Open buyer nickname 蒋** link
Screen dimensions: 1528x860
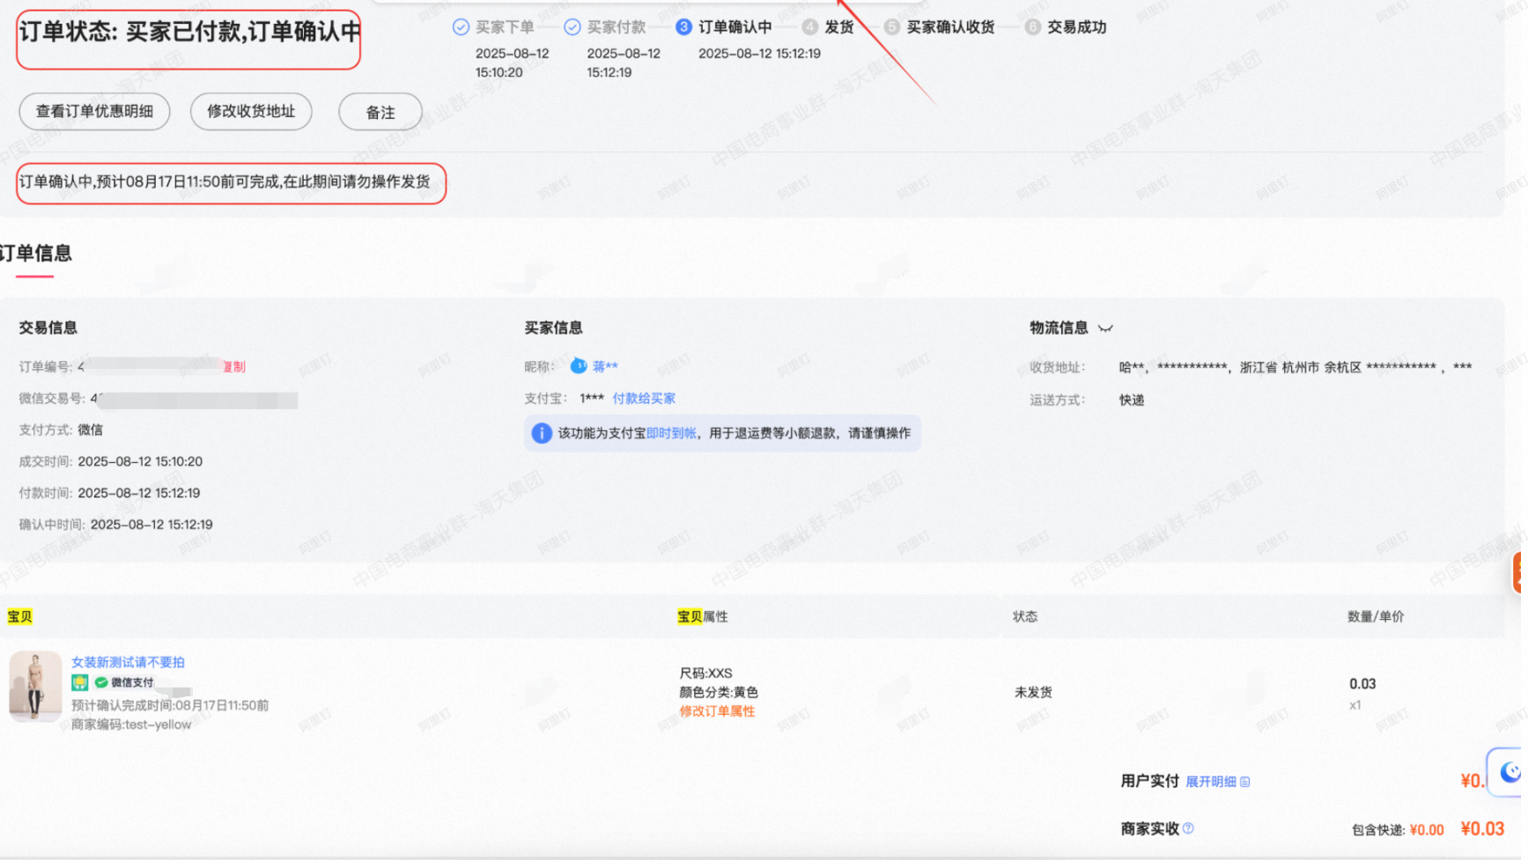point(605,367)
